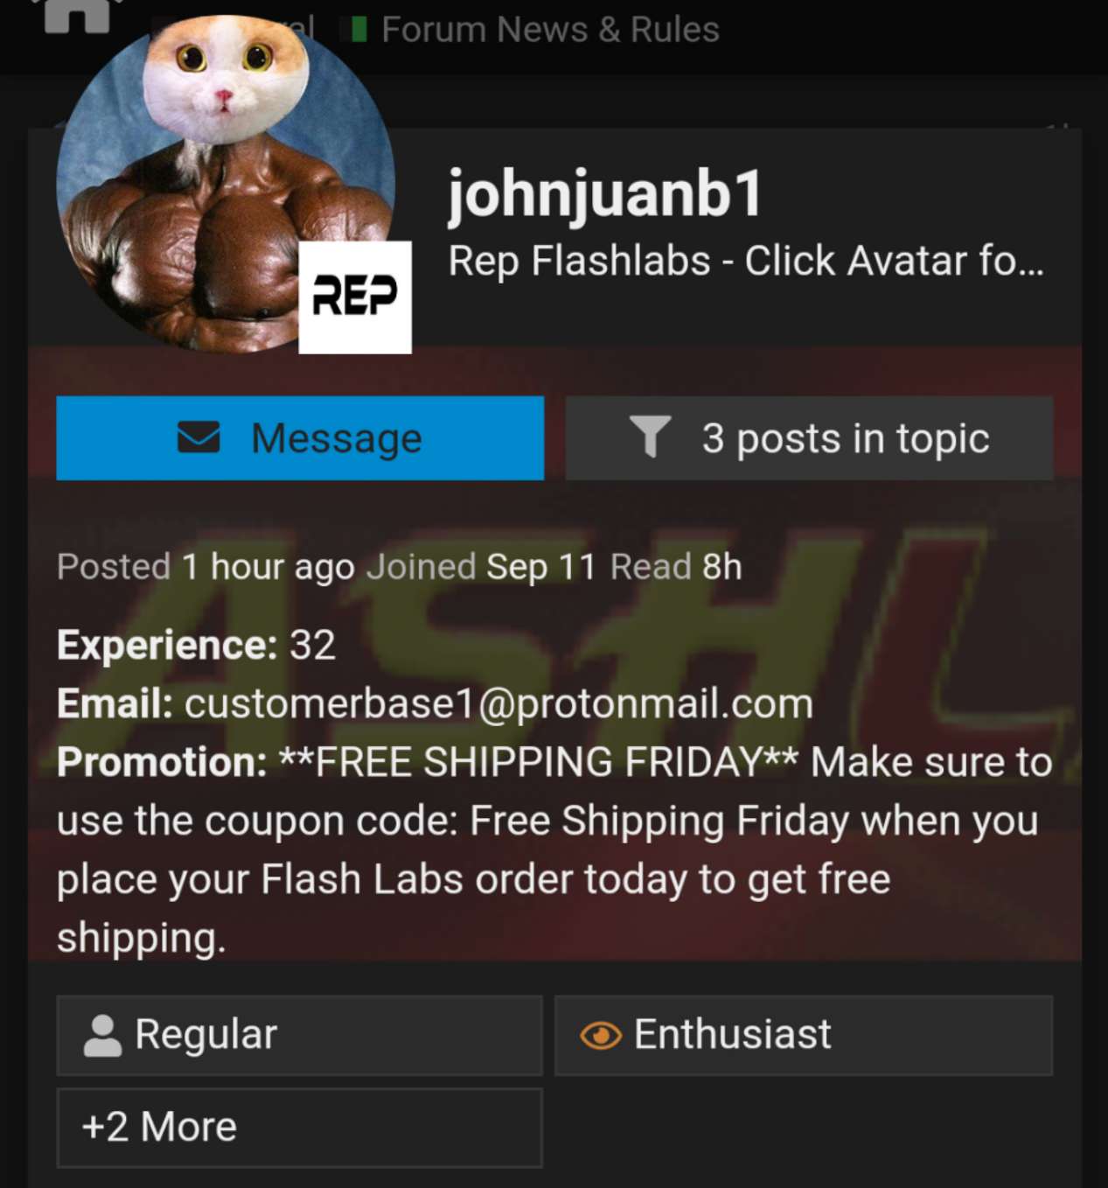Click the Read 8h stat

(x=676, y=567)
